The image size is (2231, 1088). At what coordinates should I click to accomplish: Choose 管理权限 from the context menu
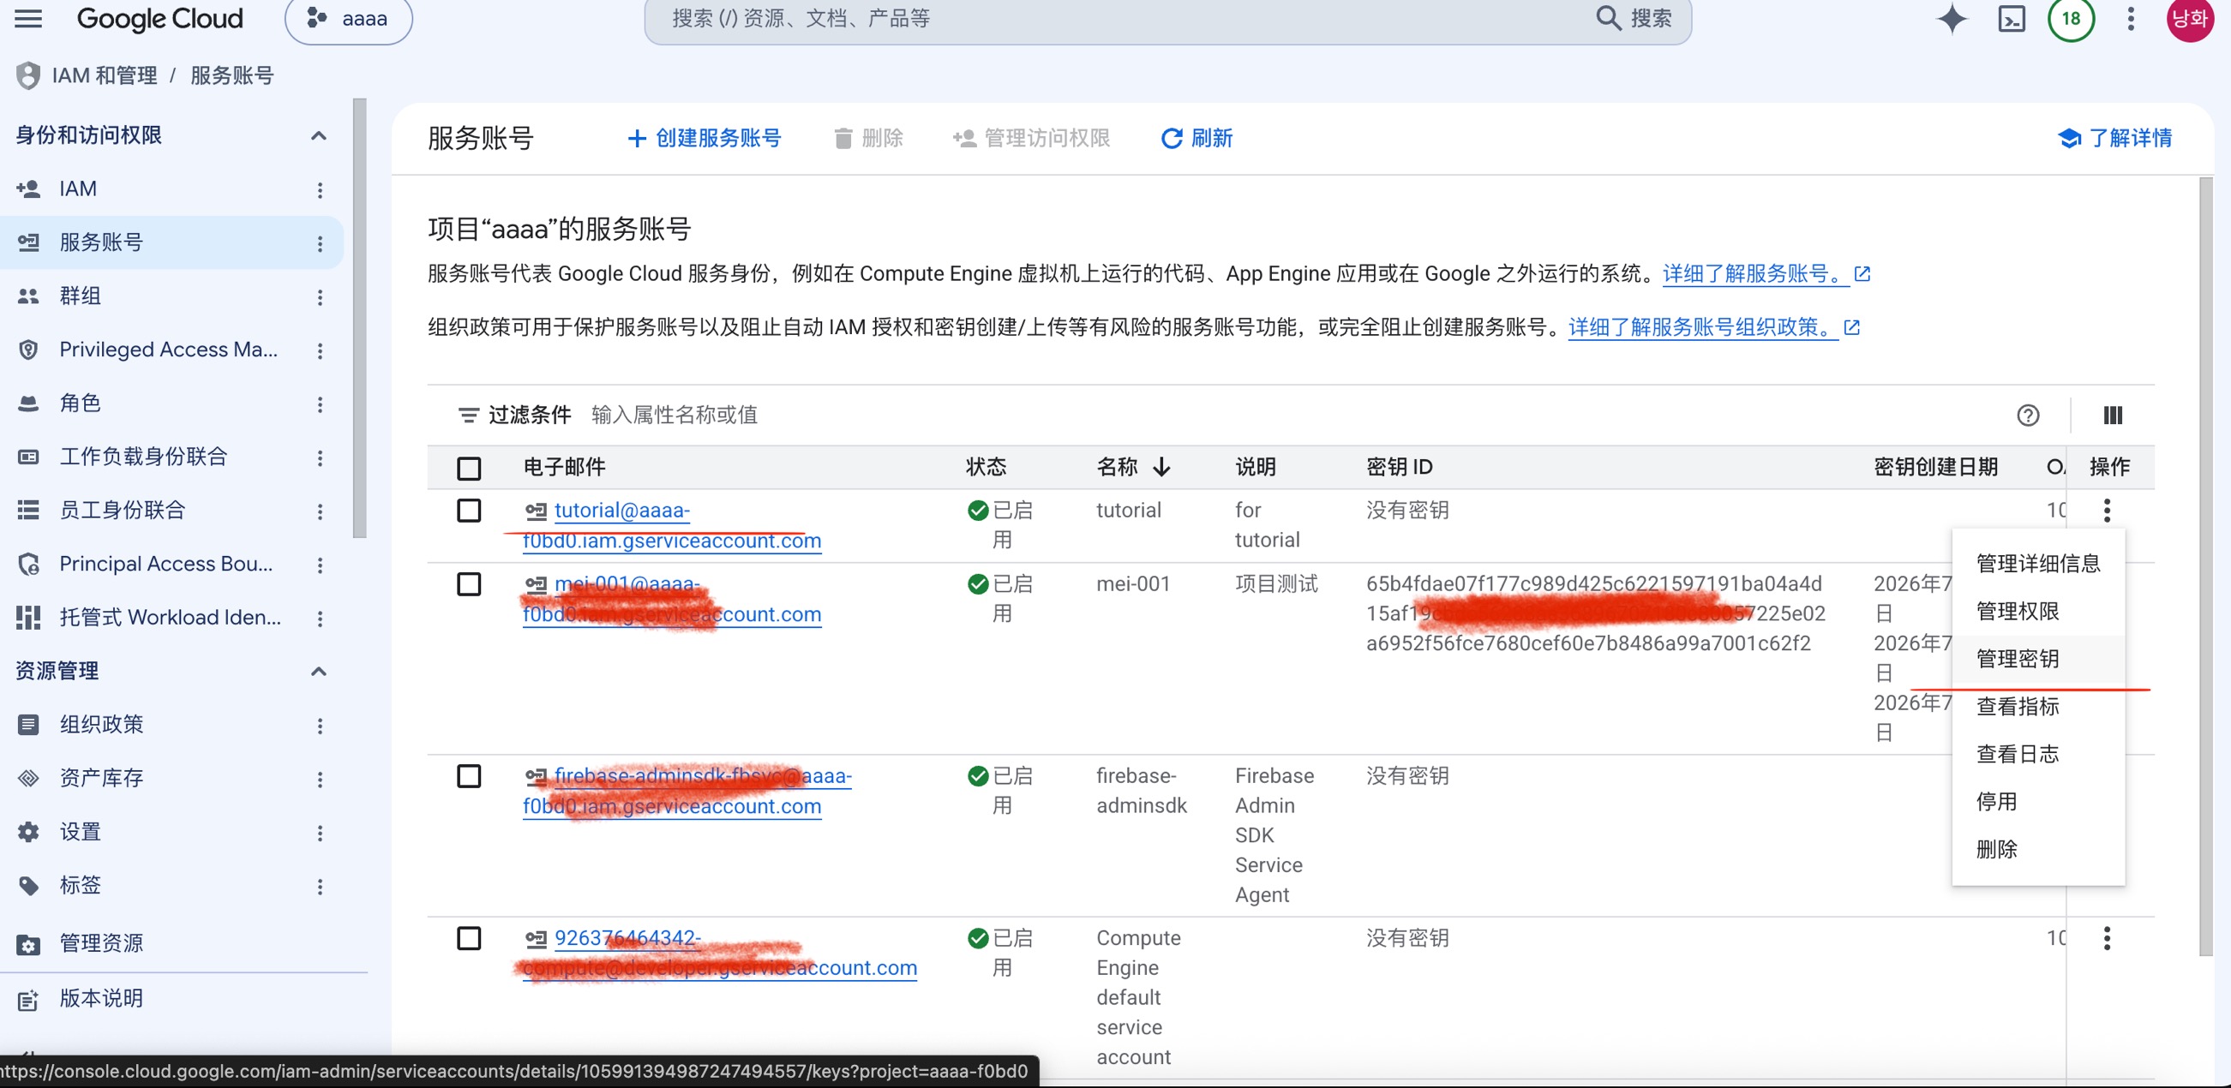click(2038, 611)
